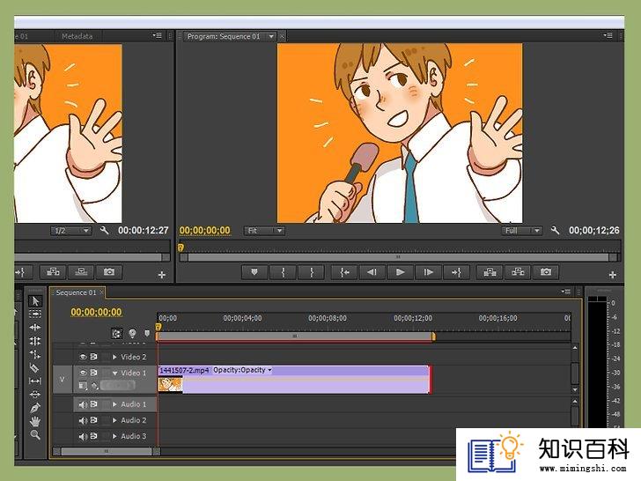The image size is (641, 481).
Task: Select the Hand tool
Action: pyautogui.click(x=35, y=421)
